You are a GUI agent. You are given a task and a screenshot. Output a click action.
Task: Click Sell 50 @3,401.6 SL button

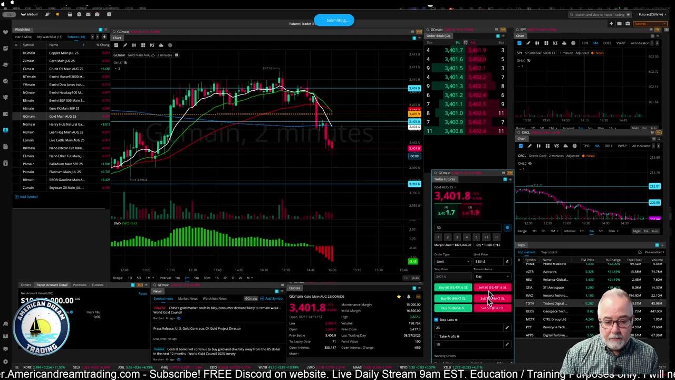pyautogui.click(x=493, y=288)
